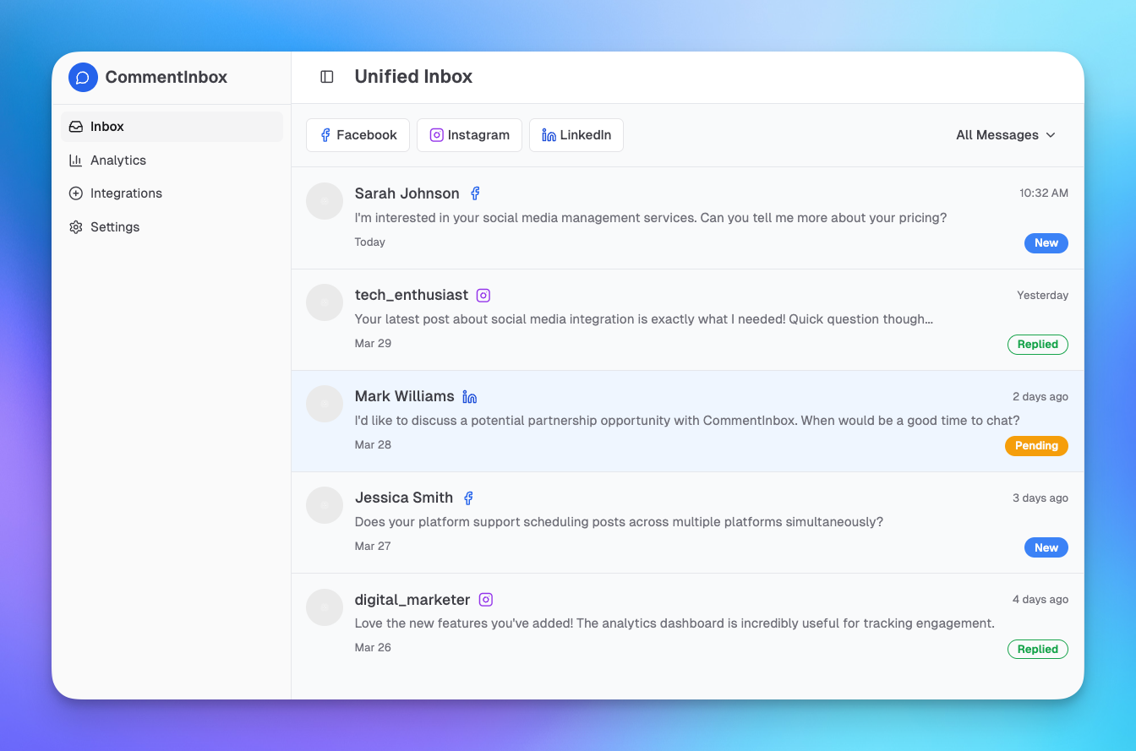Screen dimensions: 1136x751
Task: Open Settings using the gear icon
Action: pos(77,226)
